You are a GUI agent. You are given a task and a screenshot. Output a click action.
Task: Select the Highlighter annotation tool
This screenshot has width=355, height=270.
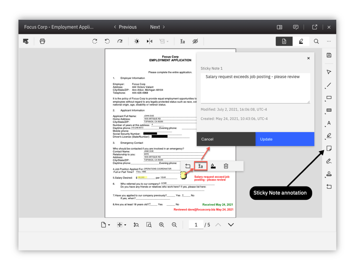click(329, 136)
